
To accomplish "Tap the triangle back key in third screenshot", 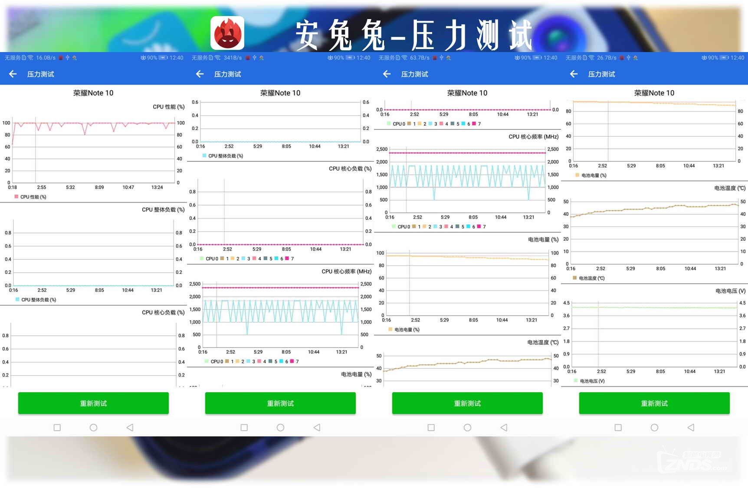I will click(x=504, y=427).
